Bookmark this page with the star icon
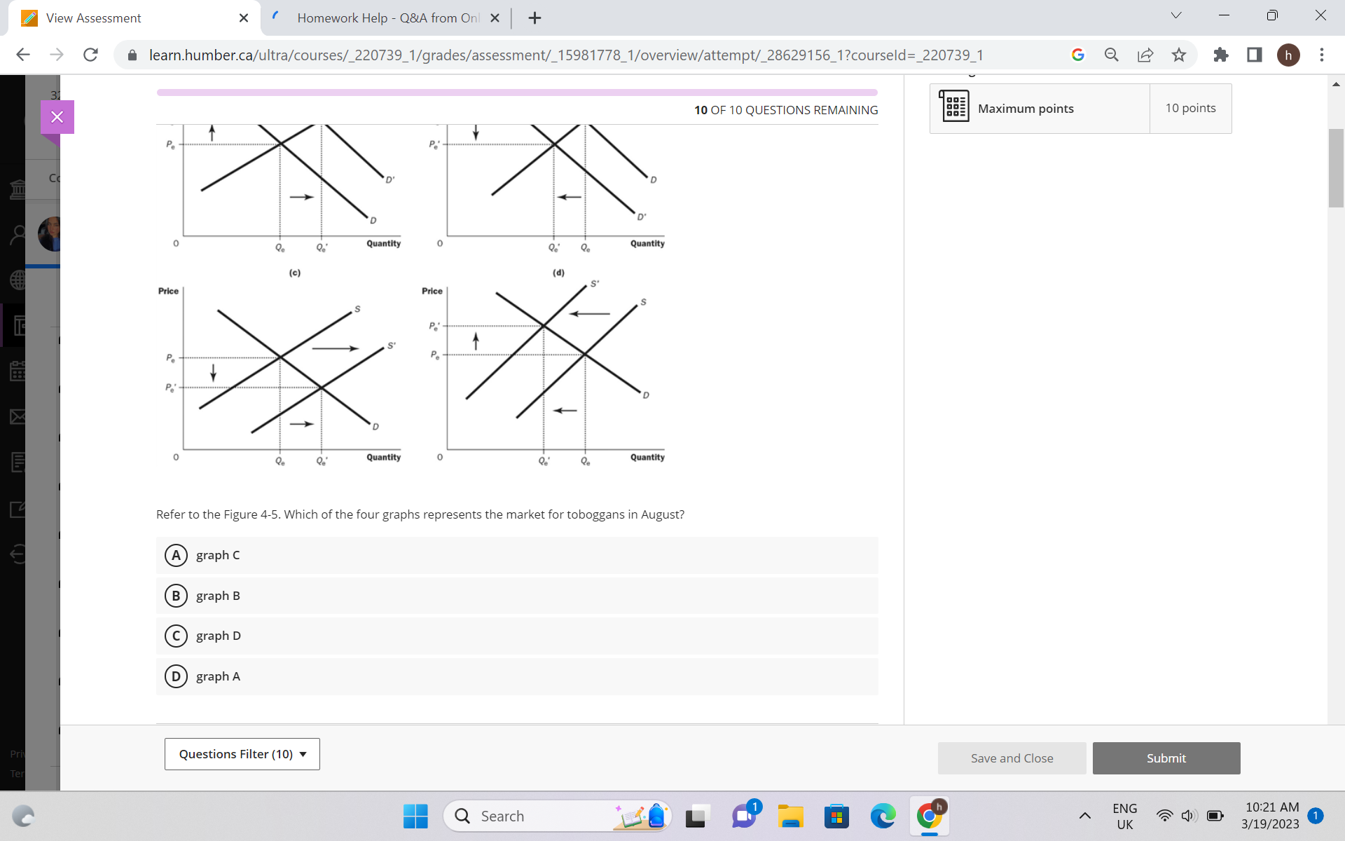The width and height of the screenshot is (1345, 841). (1179, 55)
